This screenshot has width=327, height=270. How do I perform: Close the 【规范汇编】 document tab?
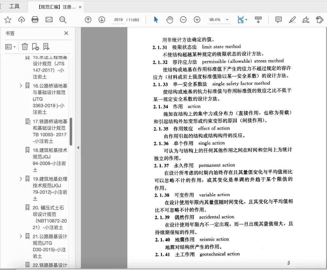80,7
